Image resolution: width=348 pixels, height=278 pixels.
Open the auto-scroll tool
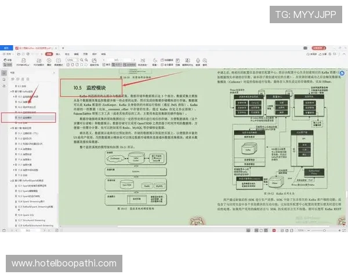tap(143, 63)
